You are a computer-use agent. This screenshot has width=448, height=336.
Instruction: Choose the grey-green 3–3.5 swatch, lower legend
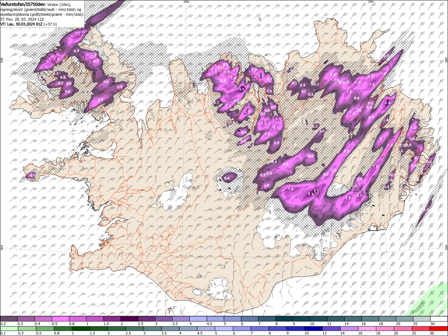[x=152, y=329]
